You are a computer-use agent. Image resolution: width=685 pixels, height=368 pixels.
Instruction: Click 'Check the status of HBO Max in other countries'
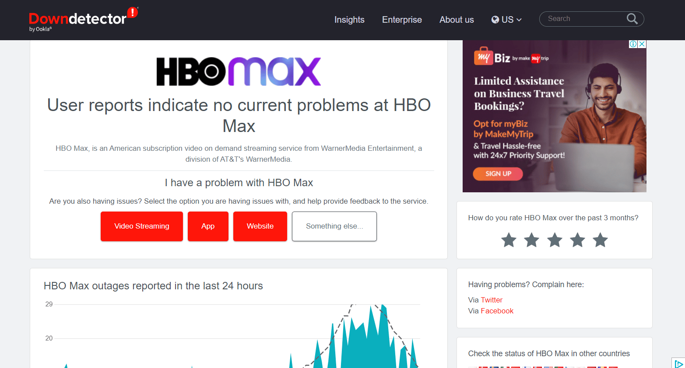click(x=549, y=354)
